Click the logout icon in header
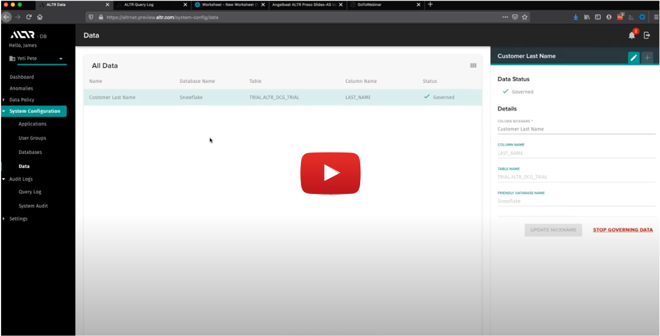 coord(647,36)
